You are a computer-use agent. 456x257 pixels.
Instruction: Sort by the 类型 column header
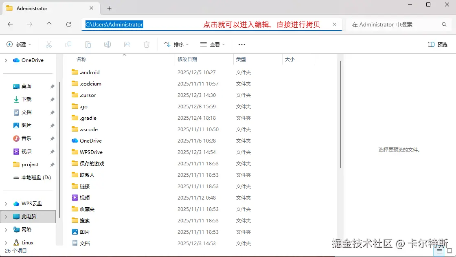coord(241,59)
